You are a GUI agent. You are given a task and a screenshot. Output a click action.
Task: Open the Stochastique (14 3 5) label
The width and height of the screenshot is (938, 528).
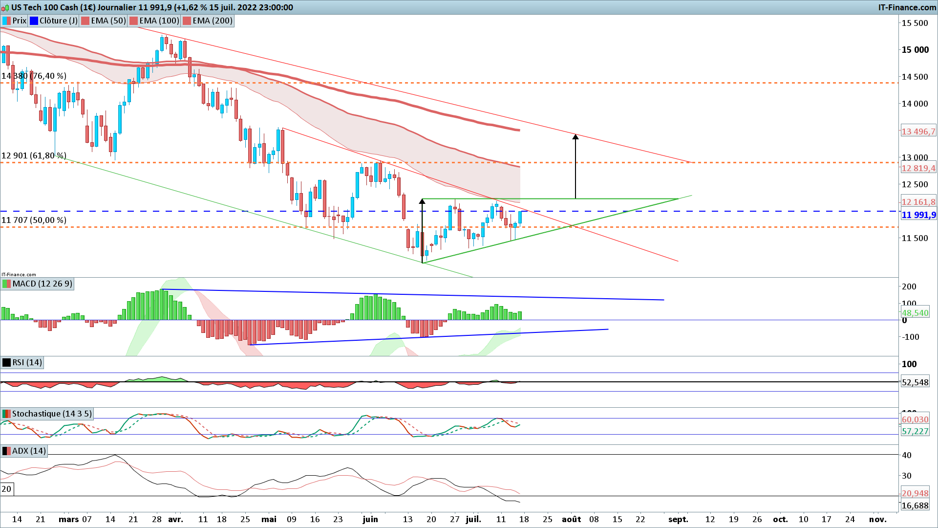coord(51,414)
